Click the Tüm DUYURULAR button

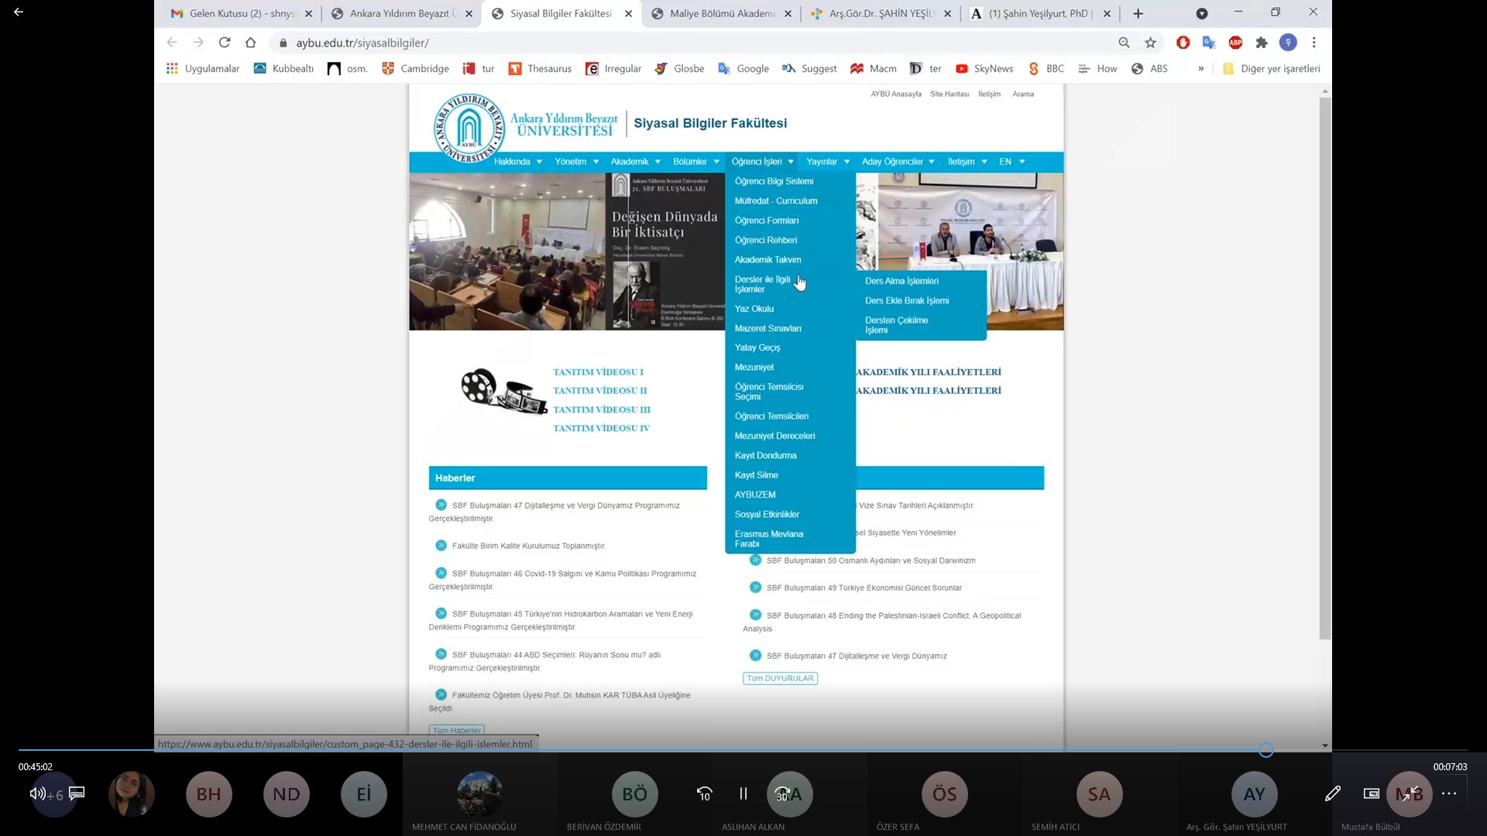(x=780, y=678)
